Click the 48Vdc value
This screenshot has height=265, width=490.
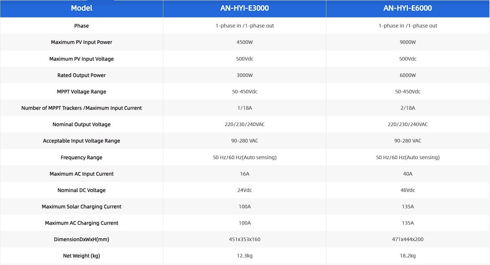(x=408, y=190)
